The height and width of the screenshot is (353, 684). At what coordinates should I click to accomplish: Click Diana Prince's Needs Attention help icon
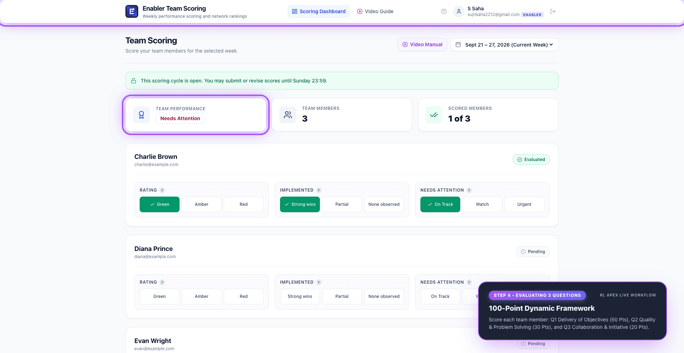(x=469, y=282)
